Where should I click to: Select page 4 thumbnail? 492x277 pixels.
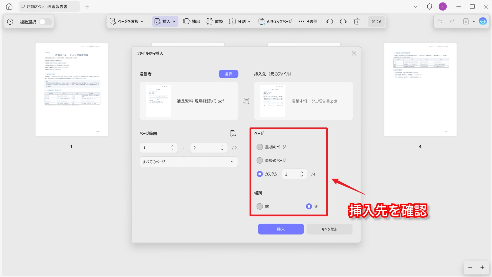point(420,90)
